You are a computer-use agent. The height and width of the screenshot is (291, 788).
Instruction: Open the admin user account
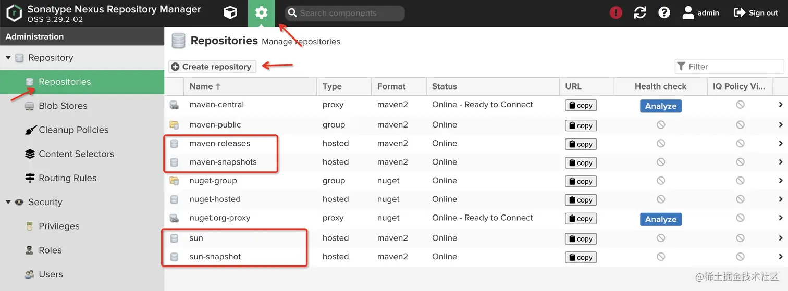701,13
